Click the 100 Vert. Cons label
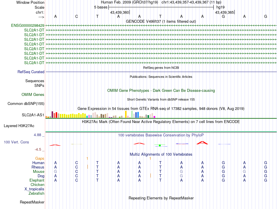Screen dimensions: 277x209 click(16, 142)
